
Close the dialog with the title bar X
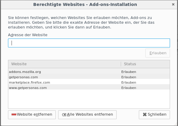coord(173,4)
